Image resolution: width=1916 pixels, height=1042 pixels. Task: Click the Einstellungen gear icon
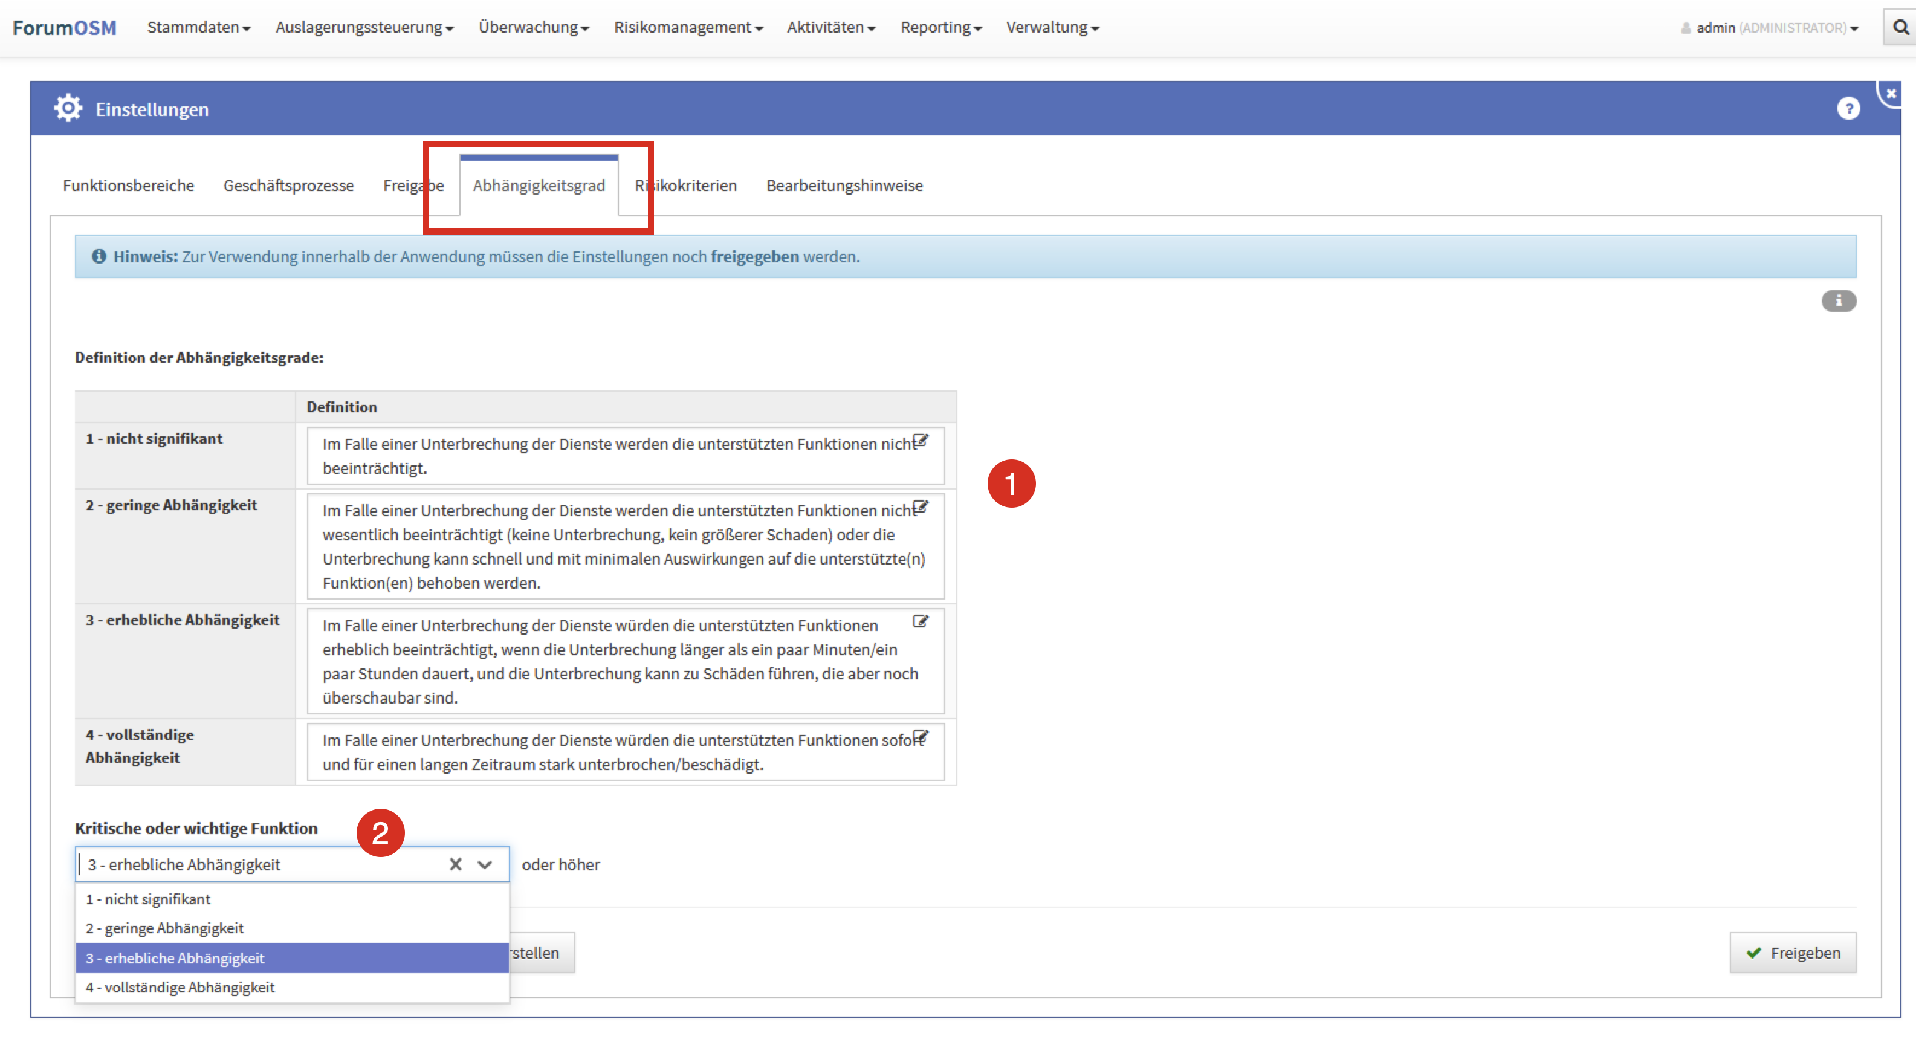coord(68,109)
